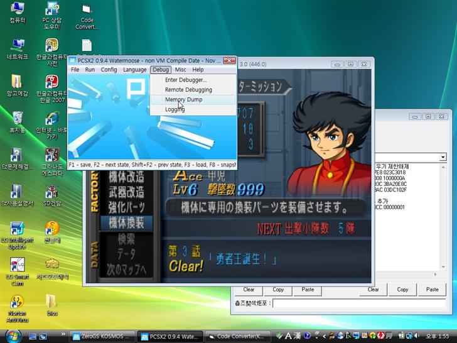Open LG Intelligent Update shortcut
Screen dimensions: 457x343
tap(17, 236)
